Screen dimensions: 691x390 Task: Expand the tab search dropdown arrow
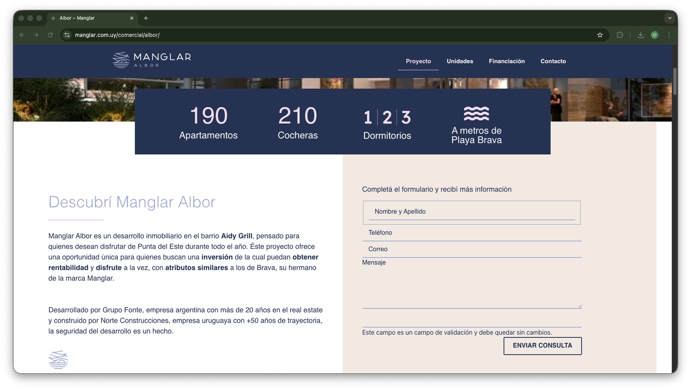669,18
